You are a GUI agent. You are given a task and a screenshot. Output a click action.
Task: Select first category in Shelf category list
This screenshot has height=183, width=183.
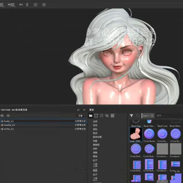click(x=95, y=122)
